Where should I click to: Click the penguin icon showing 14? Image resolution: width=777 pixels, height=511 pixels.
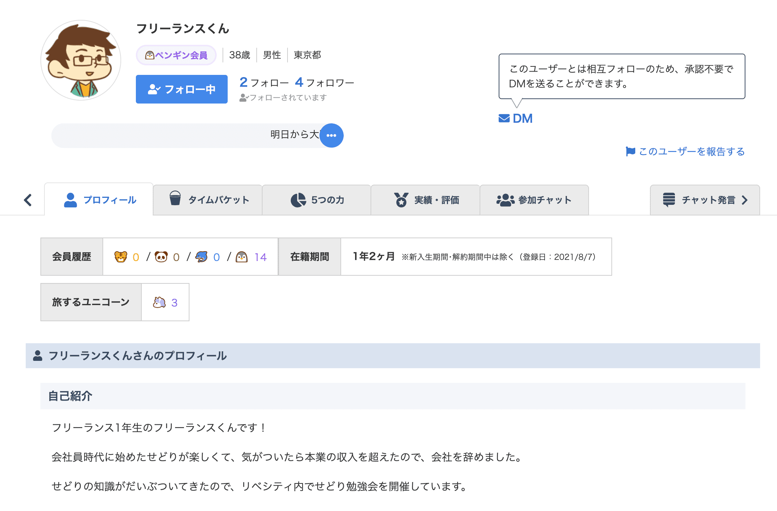(242, 257)
